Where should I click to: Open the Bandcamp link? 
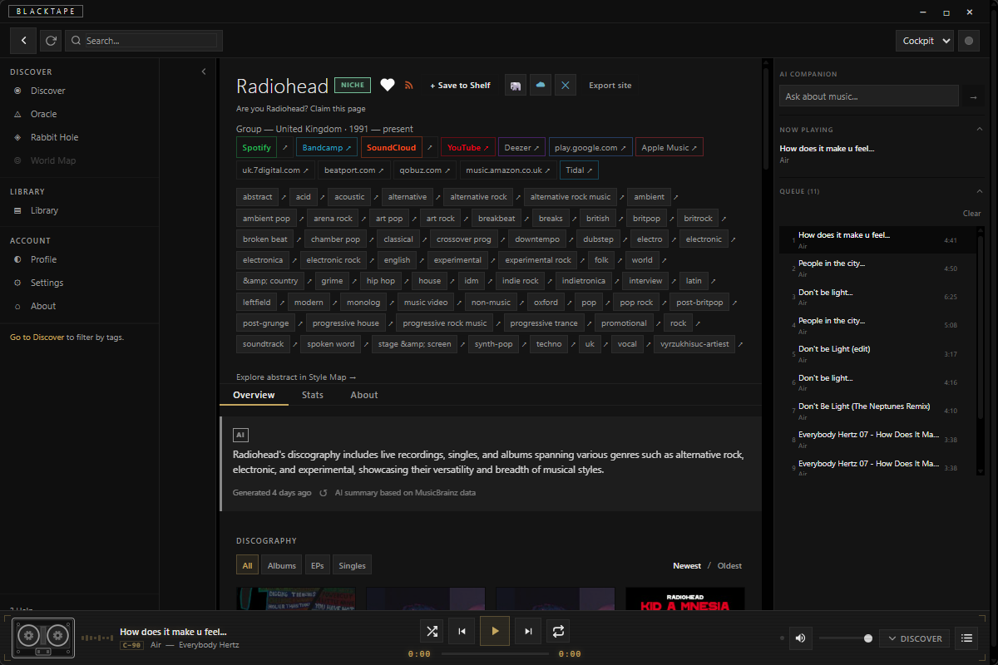click(326, 147)
